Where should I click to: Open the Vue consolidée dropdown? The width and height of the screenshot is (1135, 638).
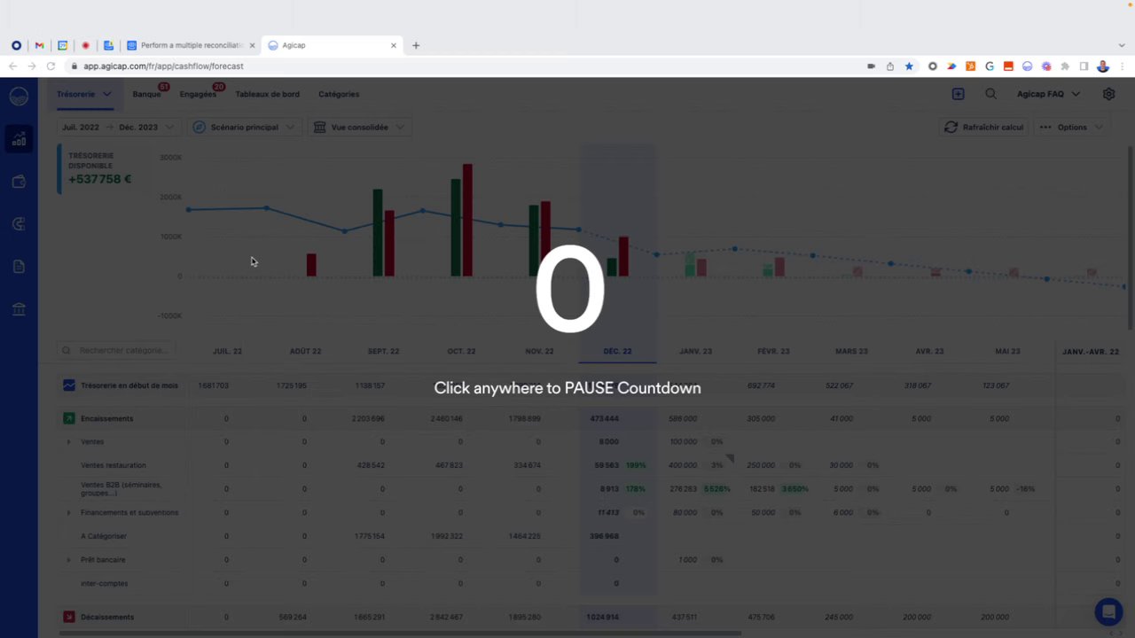[x=359, y=127]
